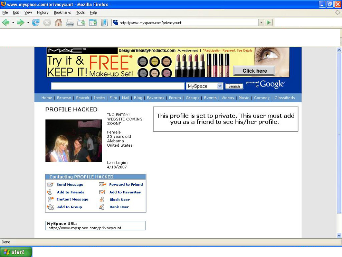Click the Windows start button
This screenshot has width=342, height=257.
click(x=16, y=252)
